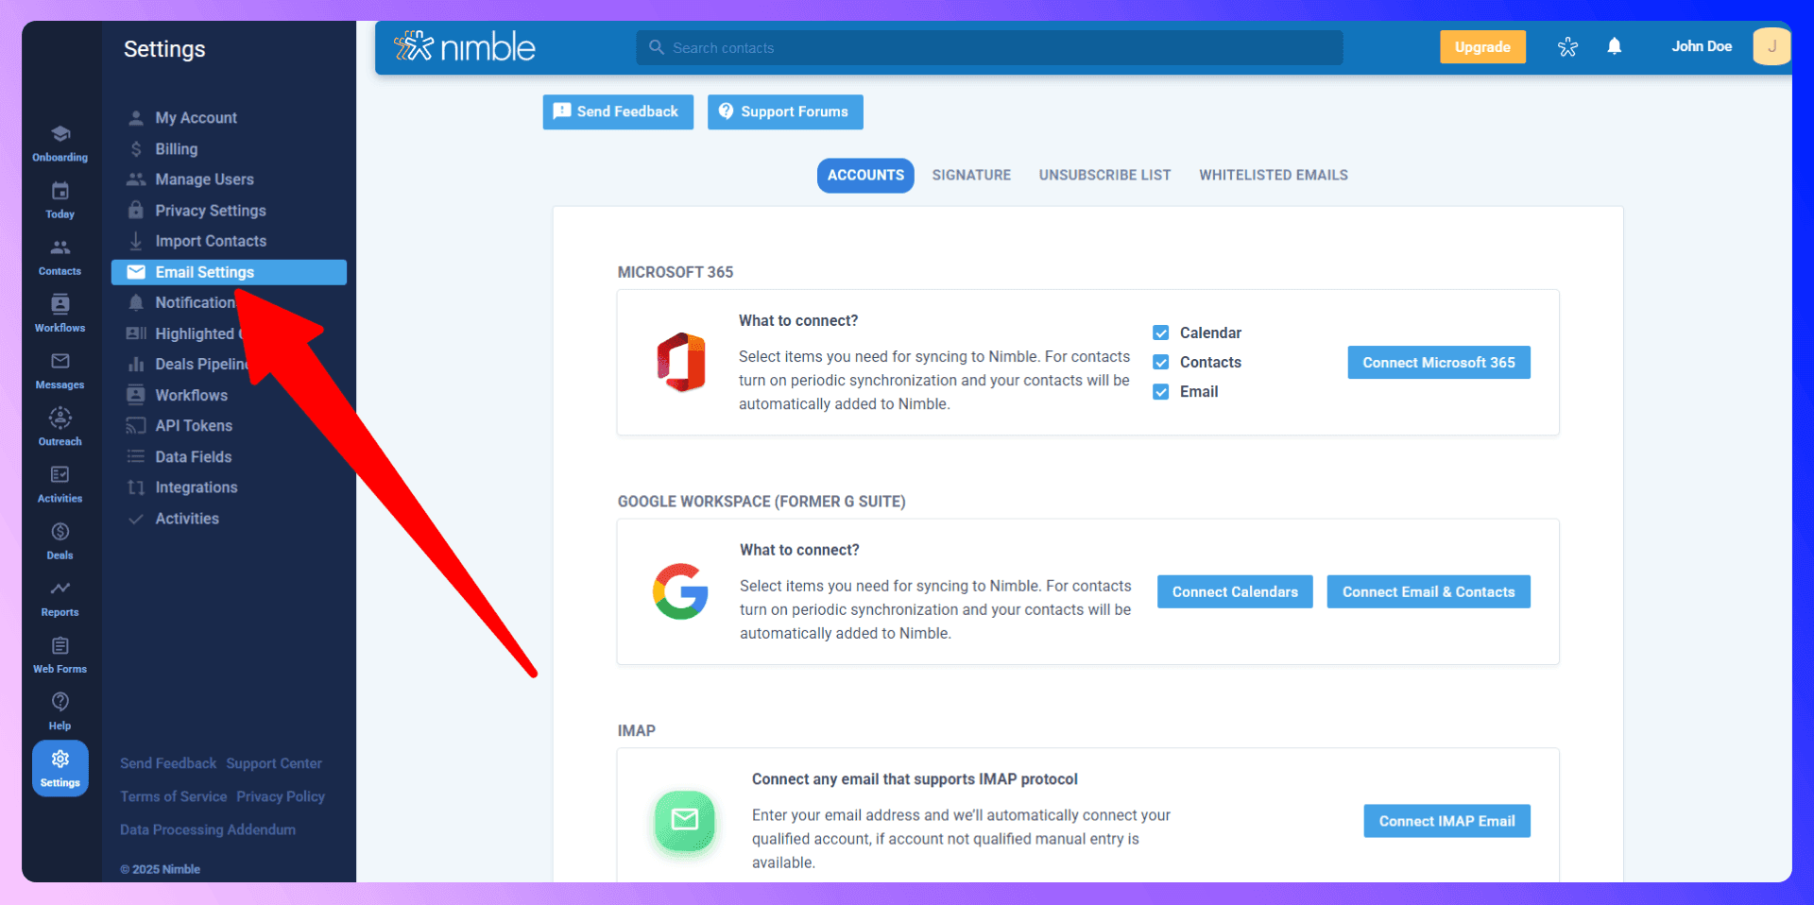1814x905 pixels.
Task: Open Activities in the settings menu
Action: [186, 519]
